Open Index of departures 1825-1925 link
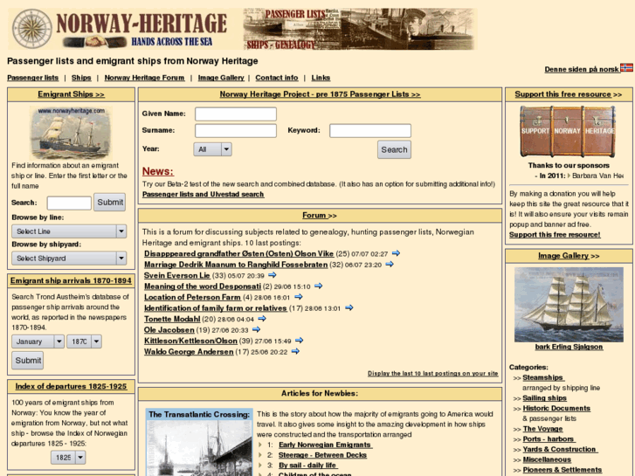Image resolution: width=635 pixels, height=476 pixels. (71, 386)
